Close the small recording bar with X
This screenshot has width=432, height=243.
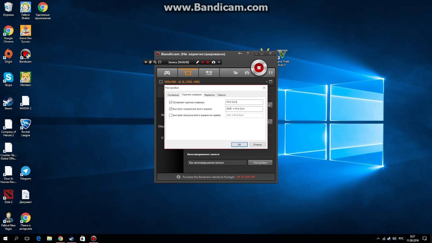coord(219,62)
